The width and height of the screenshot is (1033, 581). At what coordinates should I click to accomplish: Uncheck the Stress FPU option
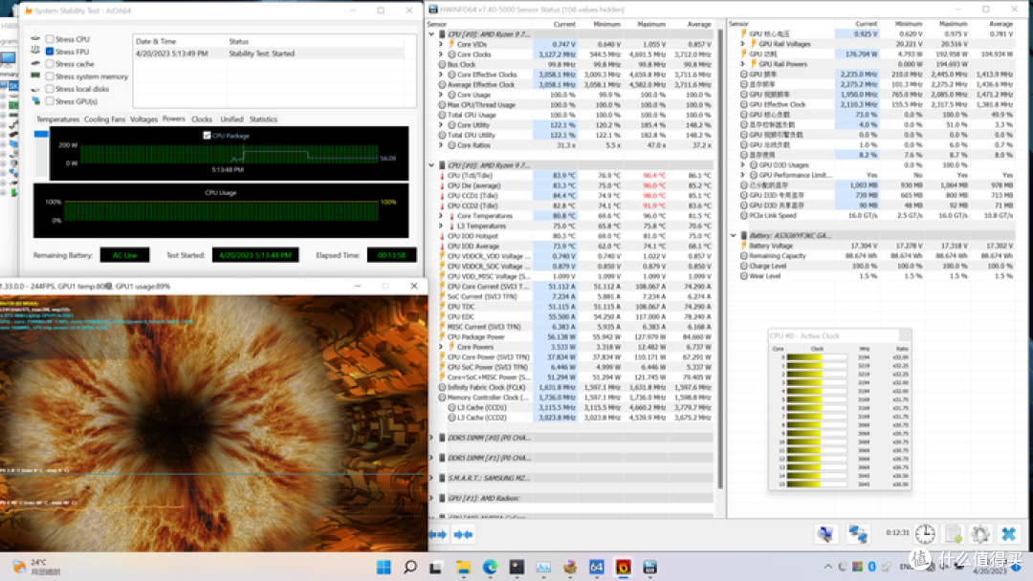coord(50,52)
